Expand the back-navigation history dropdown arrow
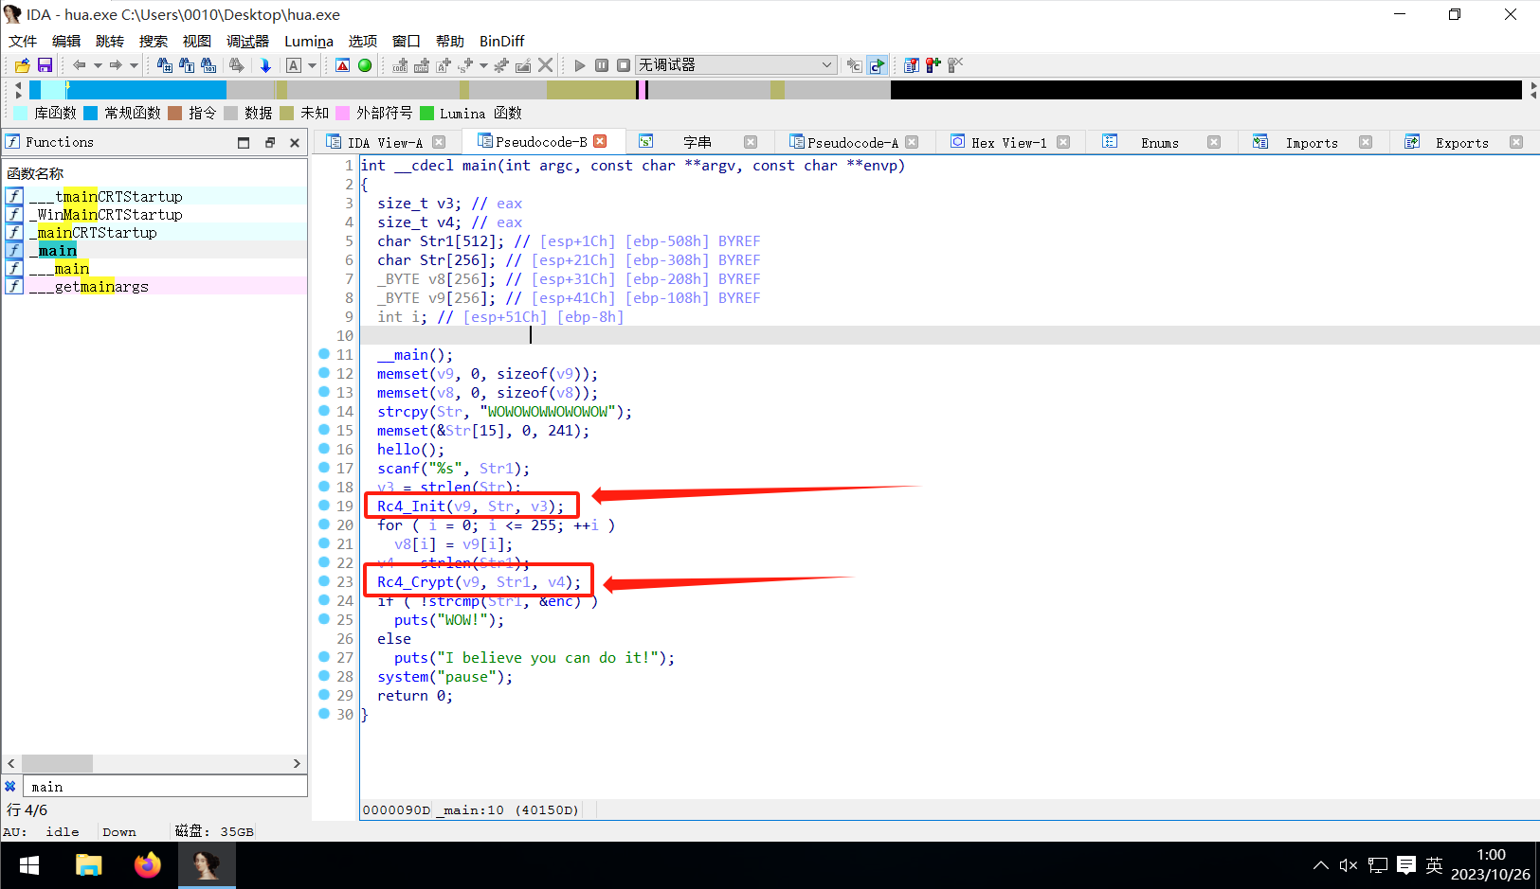Viewport: 1540px width, 889px height. tap(97, 65)
